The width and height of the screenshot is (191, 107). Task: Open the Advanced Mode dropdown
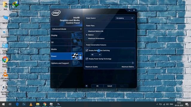[67, 29]
